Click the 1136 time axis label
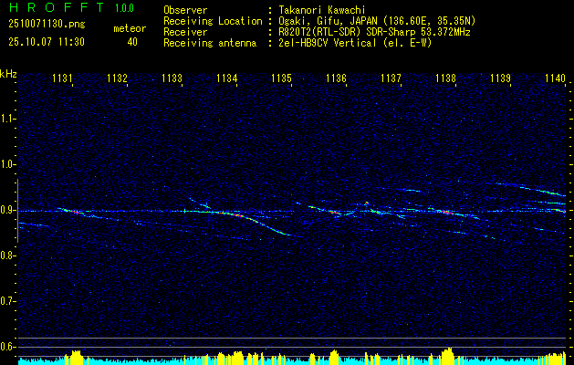The width and height of the screenshot is (574, 365). pos(337,78)
